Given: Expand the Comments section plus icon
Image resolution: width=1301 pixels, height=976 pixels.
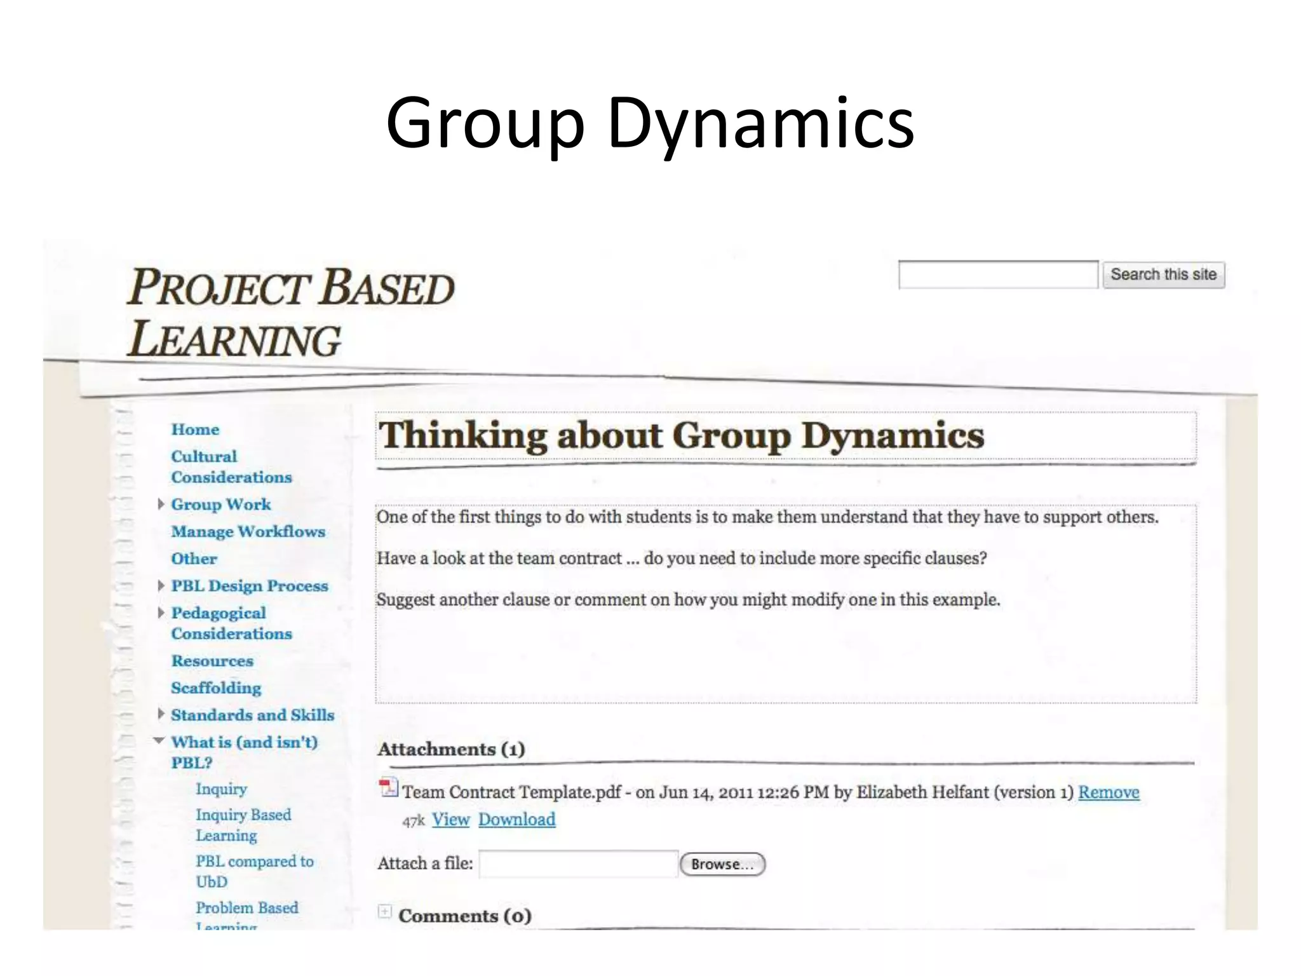Looking at the screenshot, I should pyautogui.click(x=384, y=912).
